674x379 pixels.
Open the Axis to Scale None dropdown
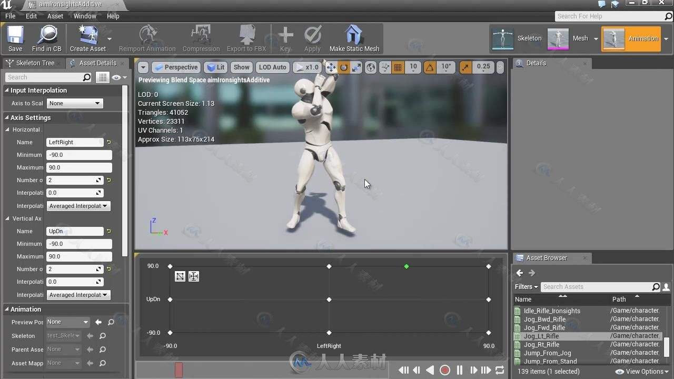click(x=74, y=103)
